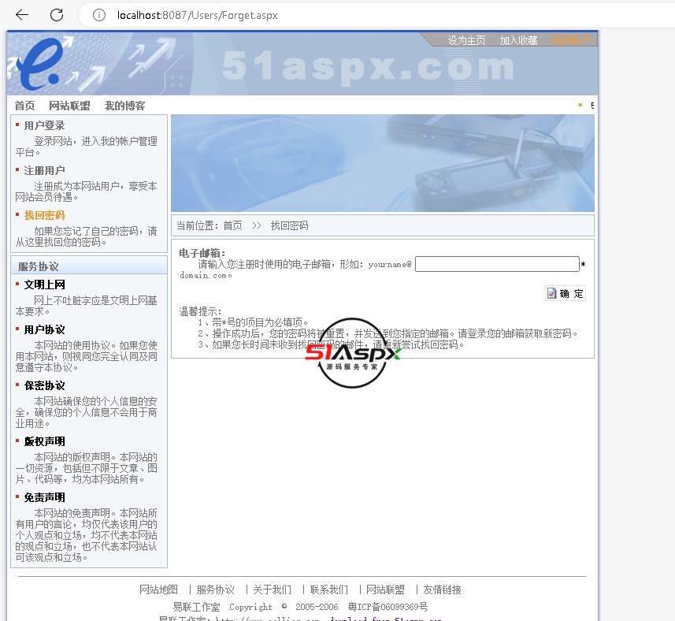
Task: Open 网站地图 footer link
Action: pos(158,589)
